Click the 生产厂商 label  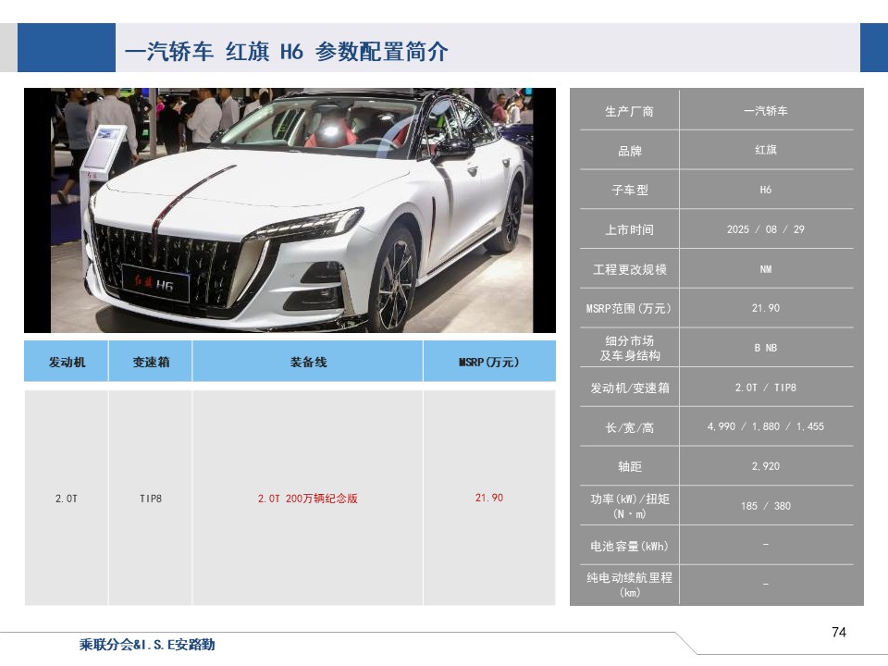(629, 112)
